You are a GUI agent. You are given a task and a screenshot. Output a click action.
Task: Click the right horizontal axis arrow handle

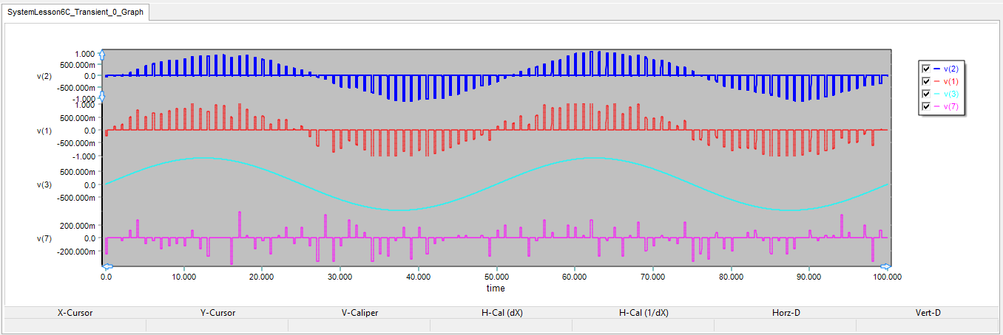[885, 266]
